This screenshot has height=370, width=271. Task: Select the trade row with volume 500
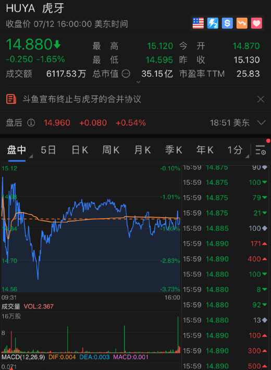(225, 366)
